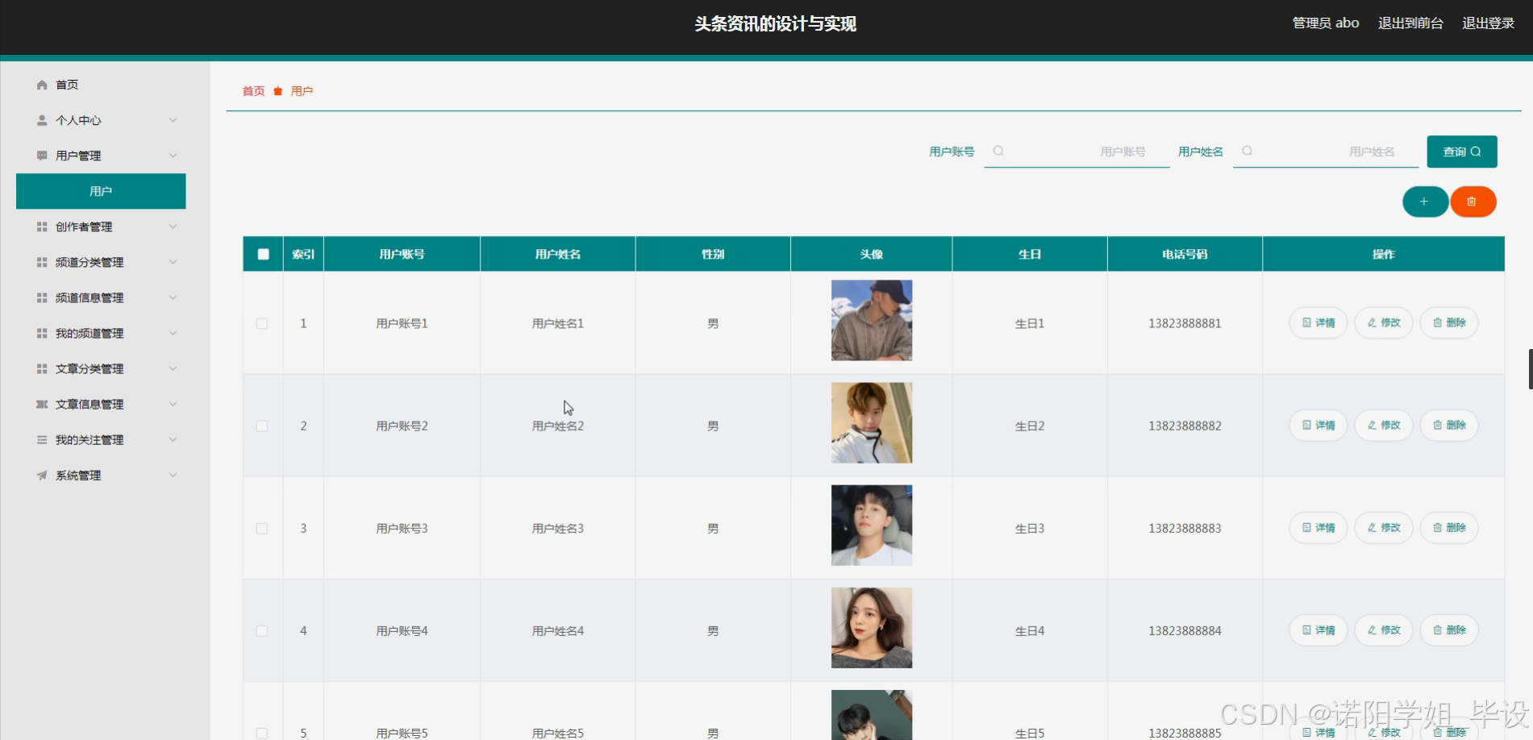Click the home icon in sidebar

[42, 85]
